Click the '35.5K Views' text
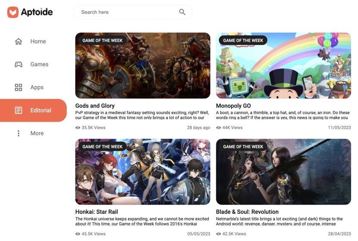 pyautogui.click(x=94, y=128)
